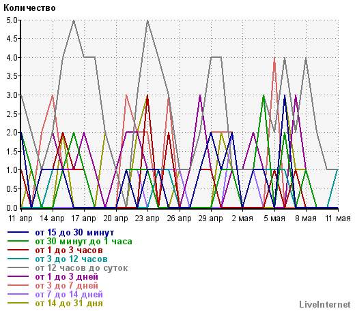Click the dark red legend line swatch
Image resolution: width=355 pixels, height=311 pixels.
point(18,250)
